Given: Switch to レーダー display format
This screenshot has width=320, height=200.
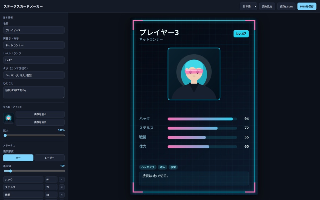Looking at the screenshot, I should (50, 158).
